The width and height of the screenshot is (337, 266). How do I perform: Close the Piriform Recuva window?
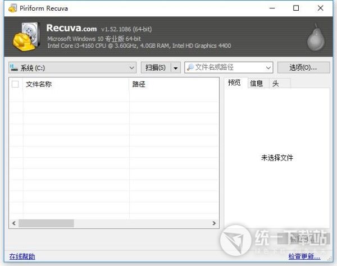click(x=321, y=8)
